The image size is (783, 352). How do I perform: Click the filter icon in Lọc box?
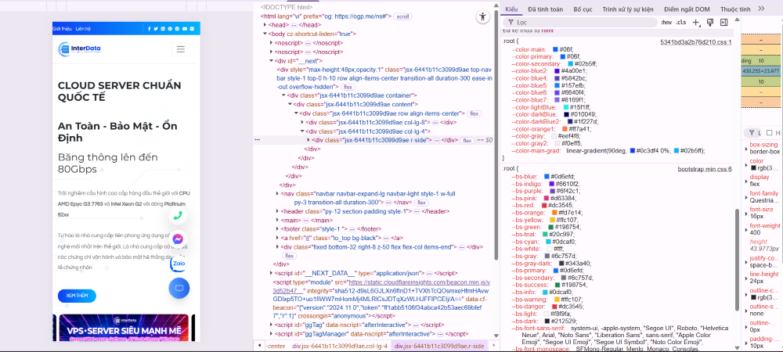[511, 23]
